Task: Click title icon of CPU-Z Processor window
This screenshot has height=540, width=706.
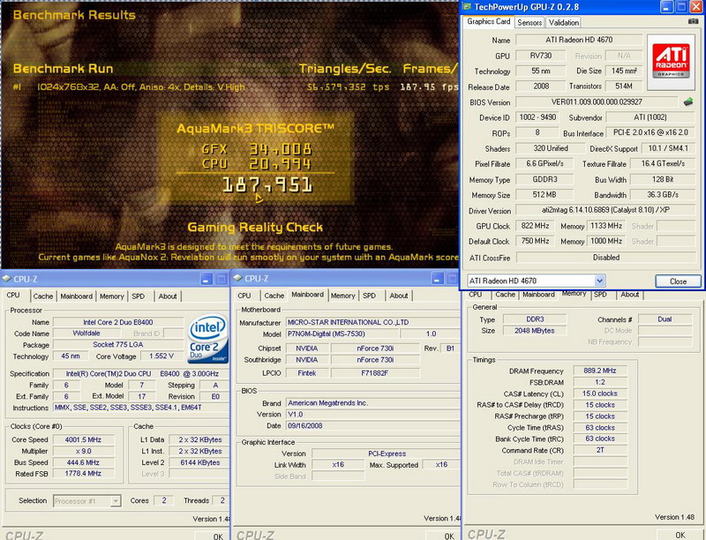Action: point(6,279)
